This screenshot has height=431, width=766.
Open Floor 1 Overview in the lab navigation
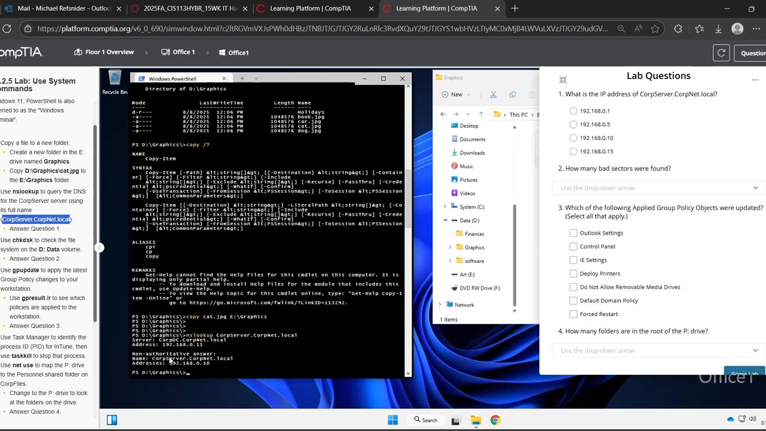[x=104, y=52]
